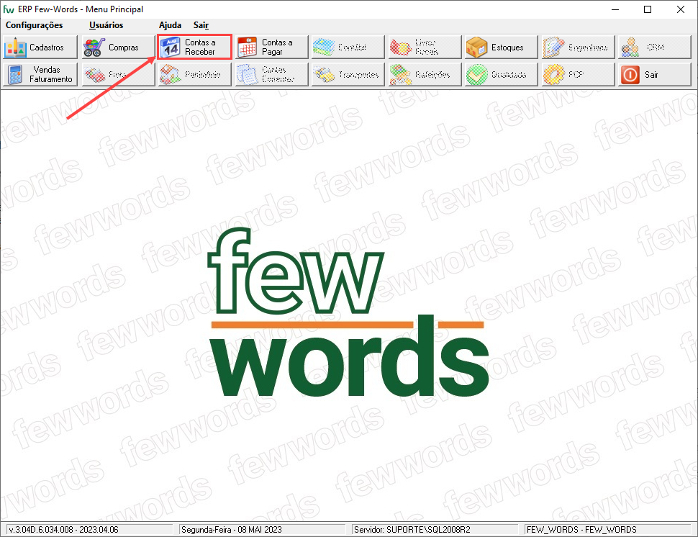This screenshot has width=698, height=537.
Task: Select the Refeições module button
Action: click(425, 74)
